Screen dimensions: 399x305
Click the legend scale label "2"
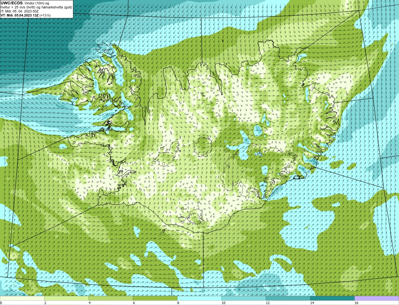coord(45,303)
